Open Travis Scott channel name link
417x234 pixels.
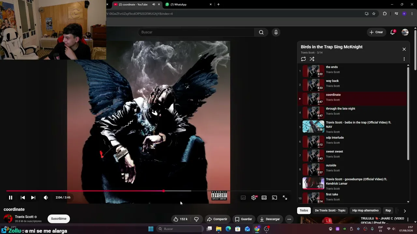click(24, 217)
